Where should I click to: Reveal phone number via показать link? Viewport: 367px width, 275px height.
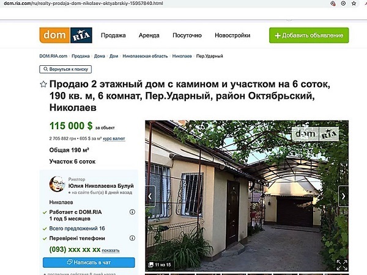coord(111,251)
